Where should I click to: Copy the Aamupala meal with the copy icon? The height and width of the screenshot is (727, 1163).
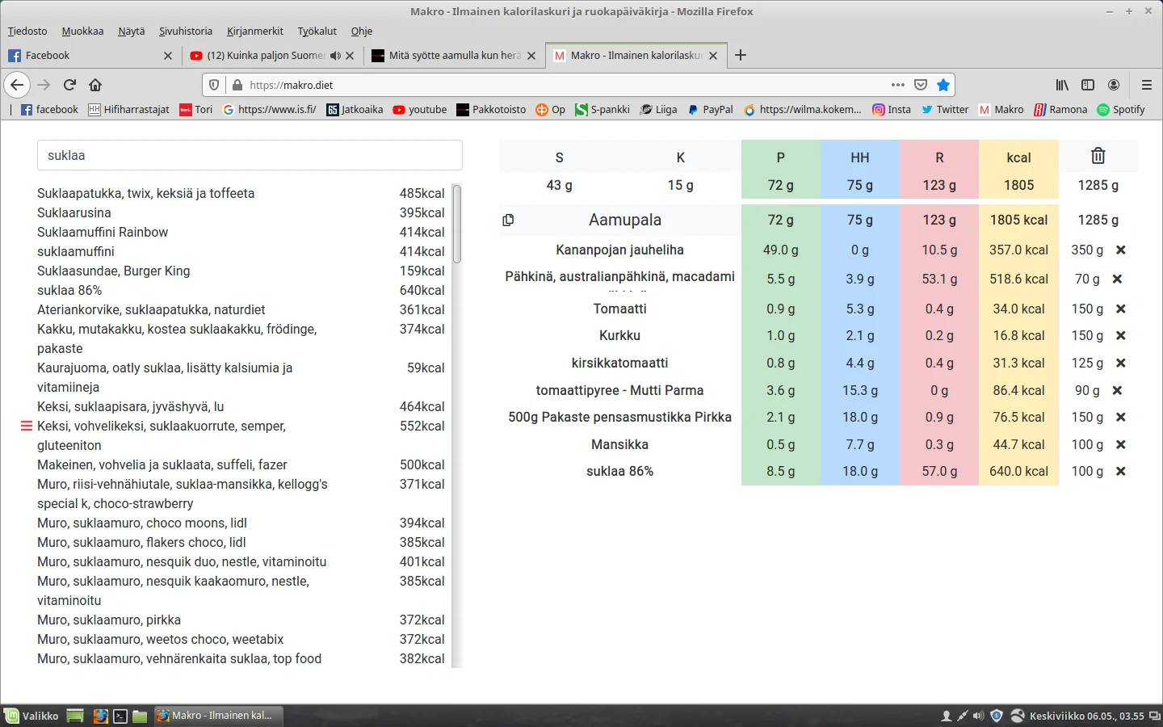[508, 220]
